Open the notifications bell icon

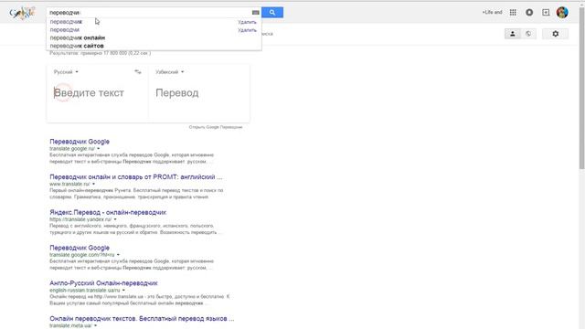529,12
